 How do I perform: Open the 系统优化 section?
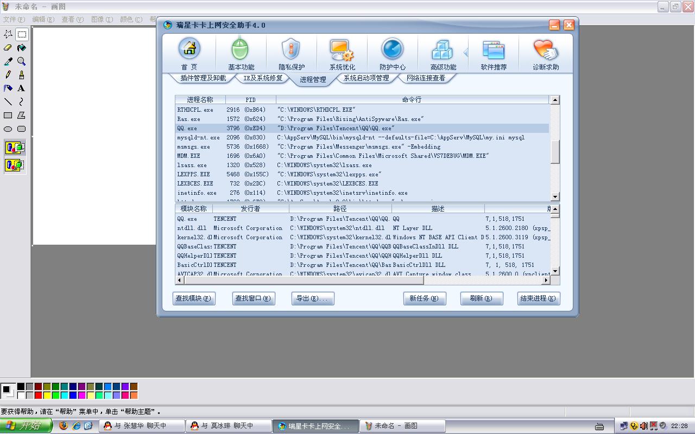342,54
